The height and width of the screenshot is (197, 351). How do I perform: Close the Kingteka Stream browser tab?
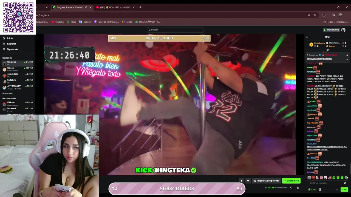pos(90,7)
